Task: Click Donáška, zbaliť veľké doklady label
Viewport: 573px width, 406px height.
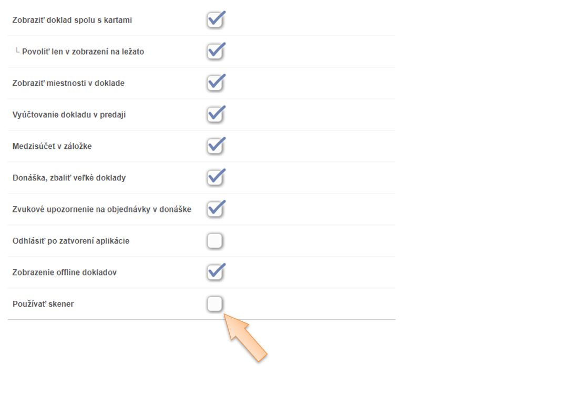Action: click(69, 178)
